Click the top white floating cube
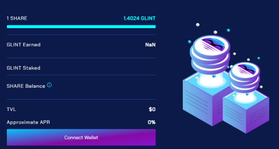 click(198, 25)
